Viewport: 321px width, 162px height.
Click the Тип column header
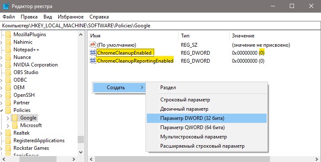coord(204,36)
